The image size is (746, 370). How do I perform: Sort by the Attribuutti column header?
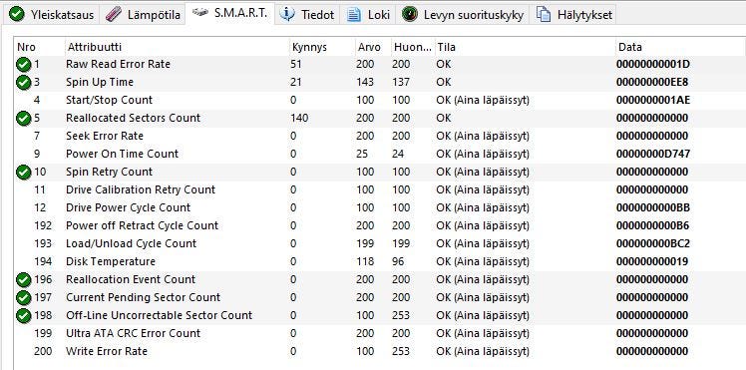tap(177, 47)
